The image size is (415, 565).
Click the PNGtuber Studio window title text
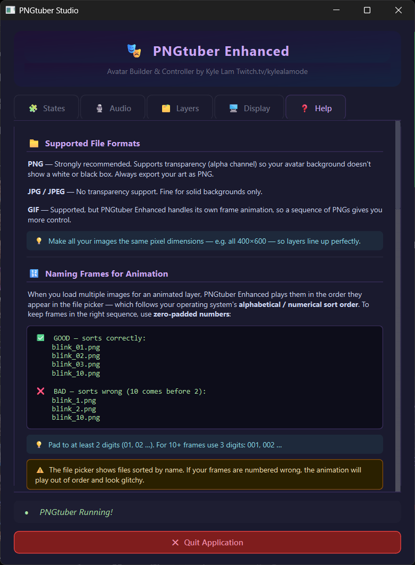(48, 11)
